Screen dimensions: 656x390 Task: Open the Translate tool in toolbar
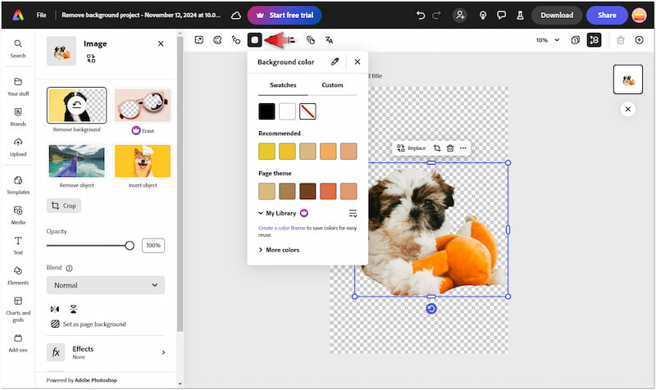(x=329, y=39)
